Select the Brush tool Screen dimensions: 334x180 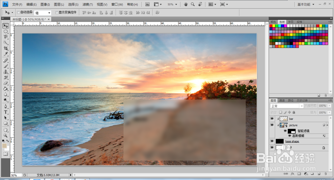tap(6, 66)
